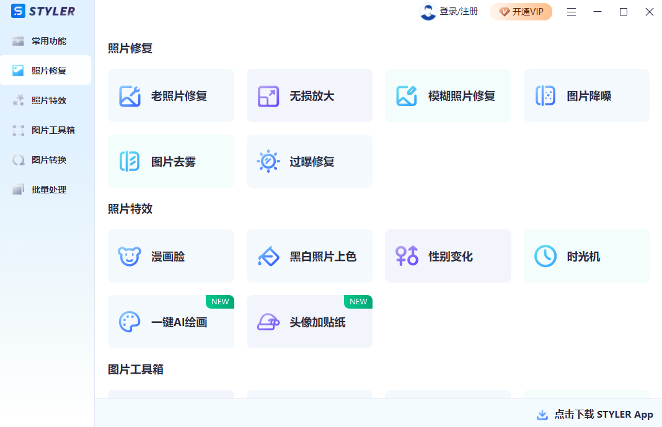Screen dimensions: 662x427
Task: Click 点击下载 STYLER App link
Action: coord(595,414)
